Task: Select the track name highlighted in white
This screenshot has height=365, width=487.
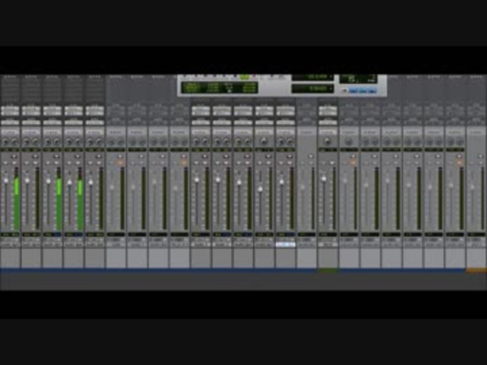Action: [x=286, y=244]
